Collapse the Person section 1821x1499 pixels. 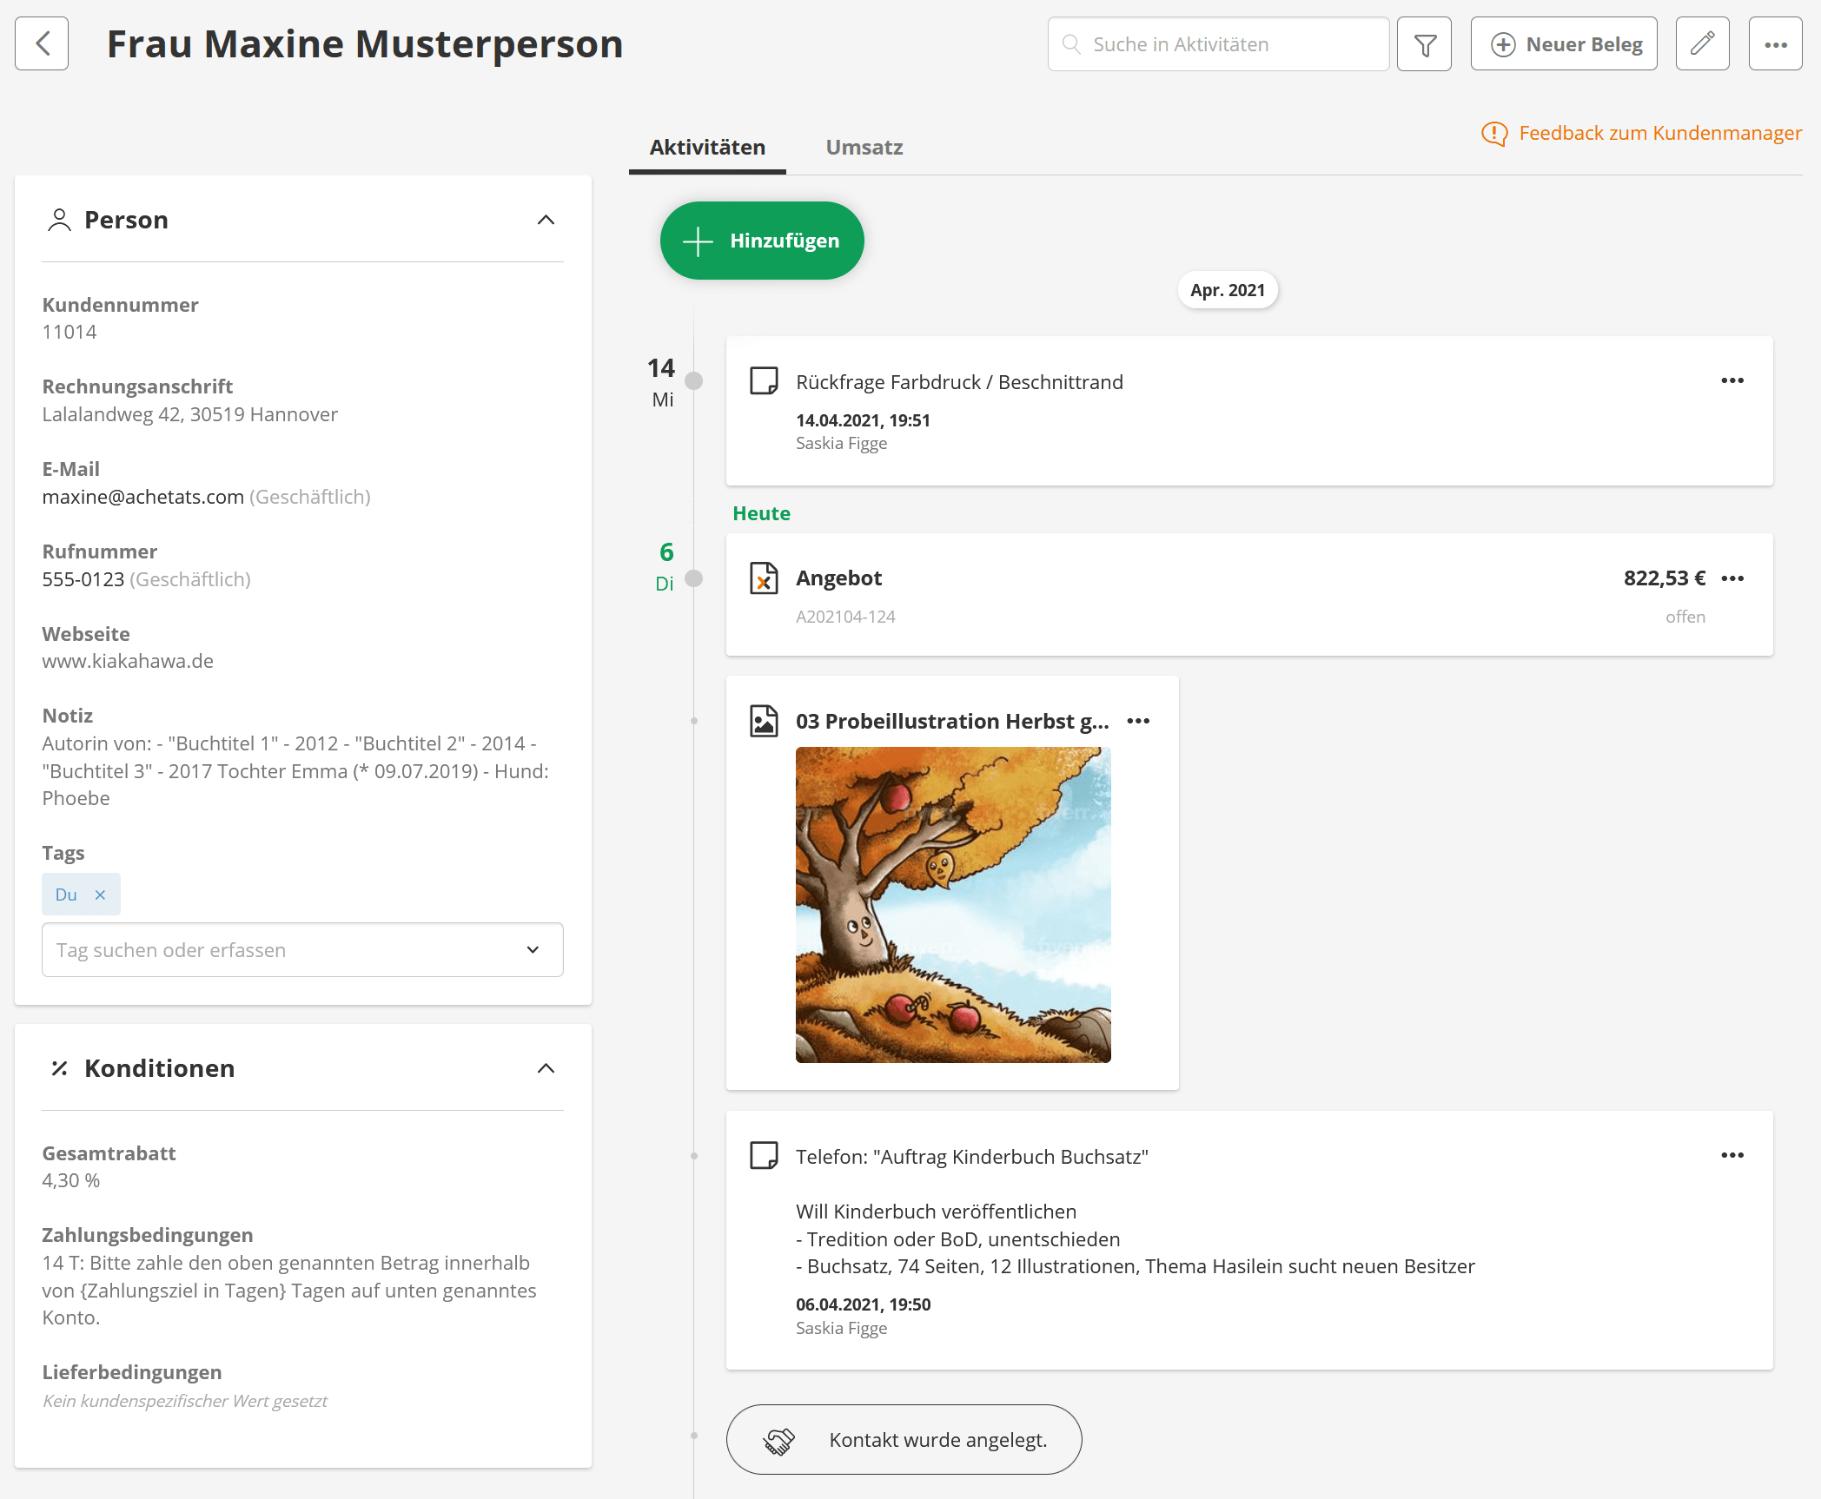[x=546, y=220]
